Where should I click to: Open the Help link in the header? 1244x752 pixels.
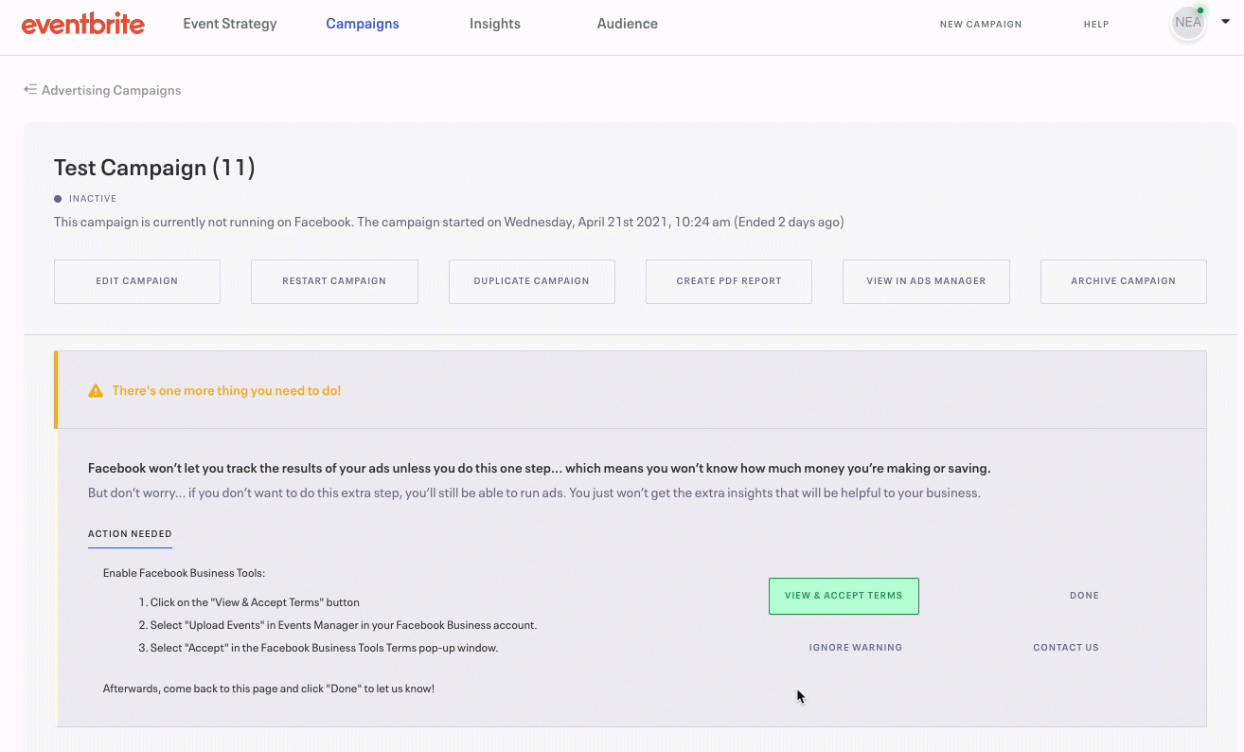point(1096,25)
